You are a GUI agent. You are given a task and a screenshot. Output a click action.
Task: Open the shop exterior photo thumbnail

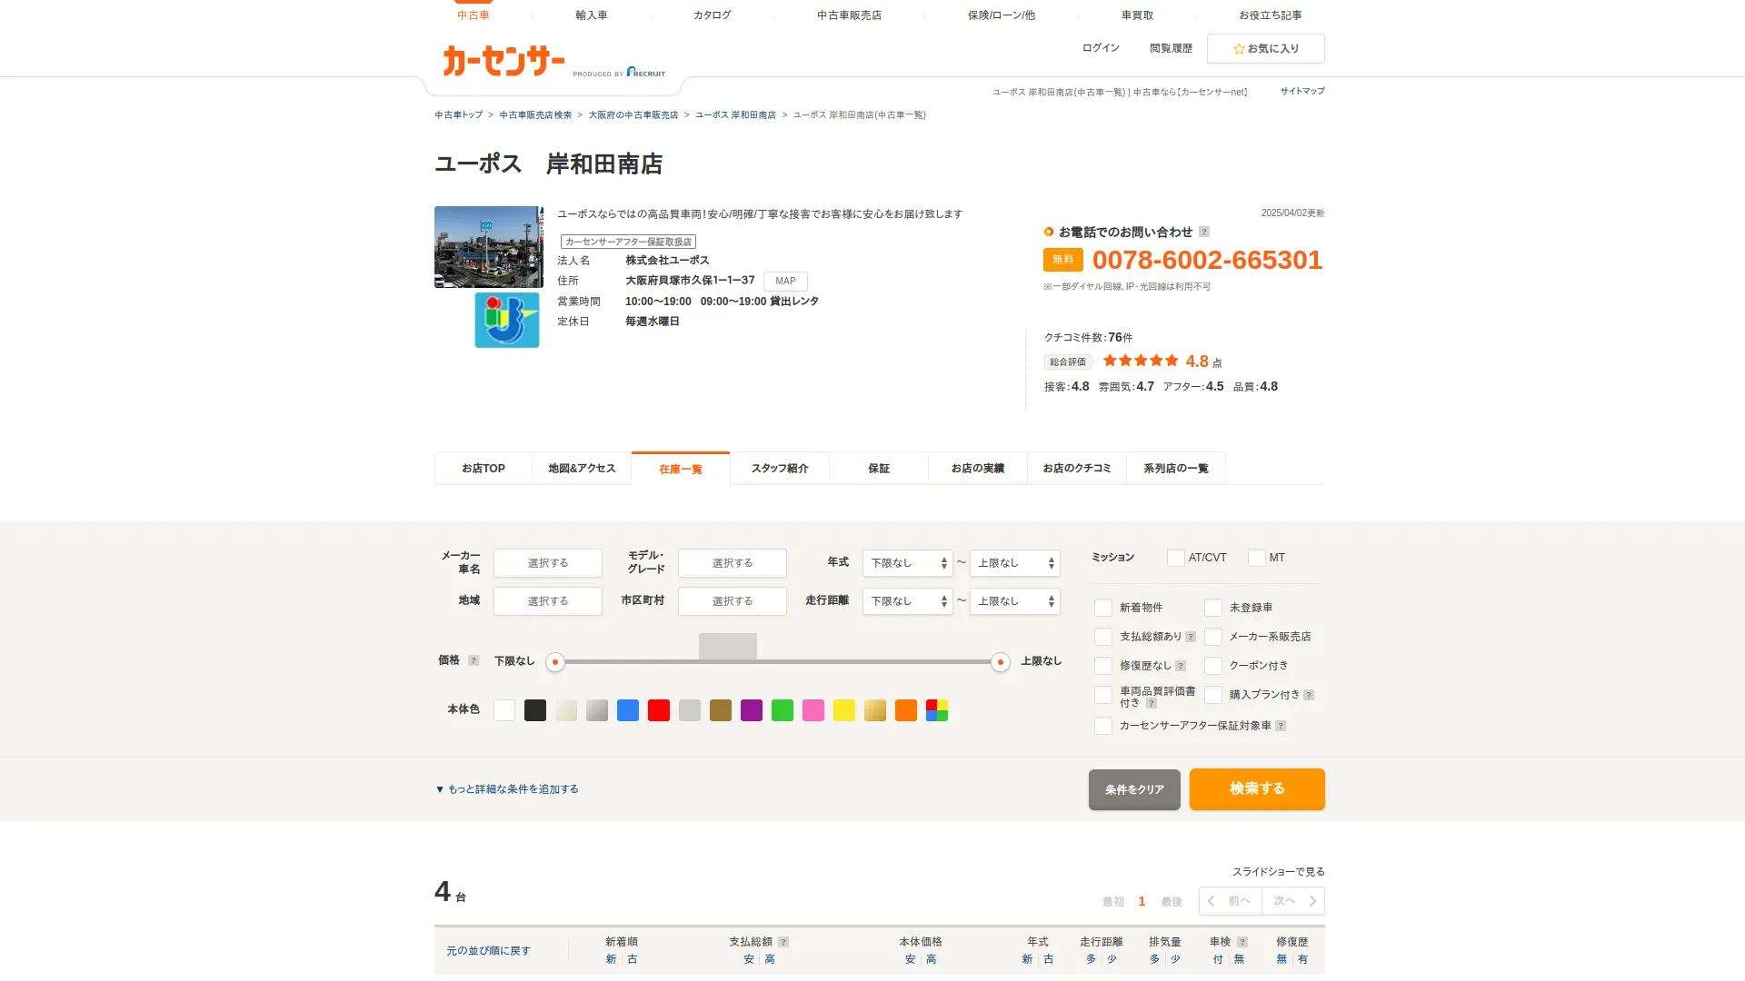[489, 247]
